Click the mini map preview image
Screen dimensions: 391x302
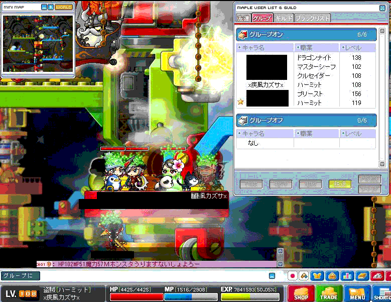pyautogui.click(x=38, y=44)
